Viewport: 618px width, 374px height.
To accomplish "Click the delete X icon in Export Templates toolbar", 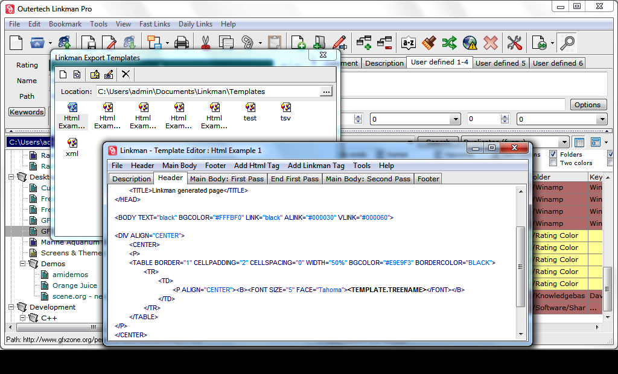I will click(126, 74).
